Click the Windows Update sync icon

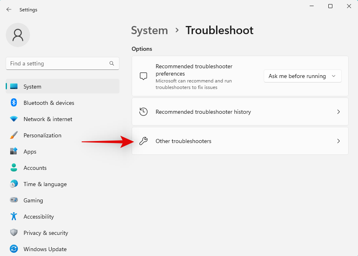point(14,249)
